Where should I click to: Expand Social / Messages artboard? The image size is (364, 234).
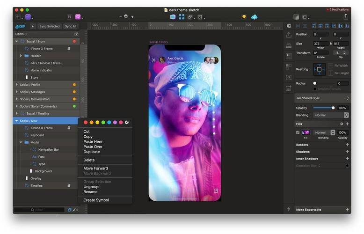click(16, 92)
